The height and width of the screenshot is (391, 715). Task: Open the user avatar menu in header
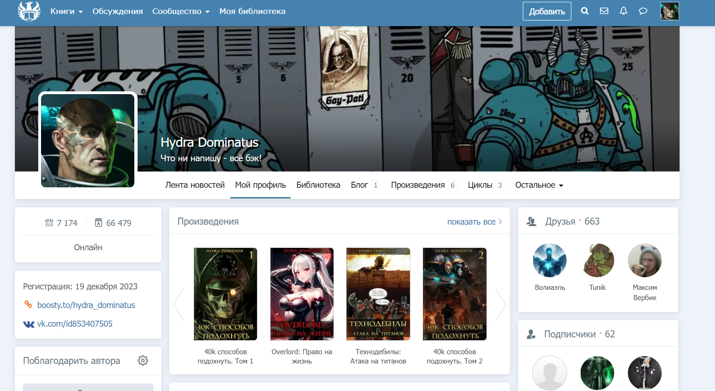point(669,11)
